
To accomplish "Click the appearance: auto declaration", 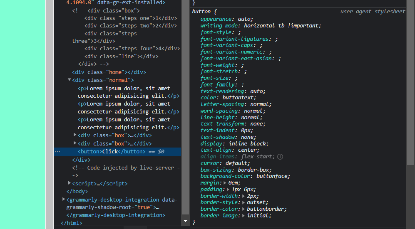I will pyautogui.click(x=226, y=19).
